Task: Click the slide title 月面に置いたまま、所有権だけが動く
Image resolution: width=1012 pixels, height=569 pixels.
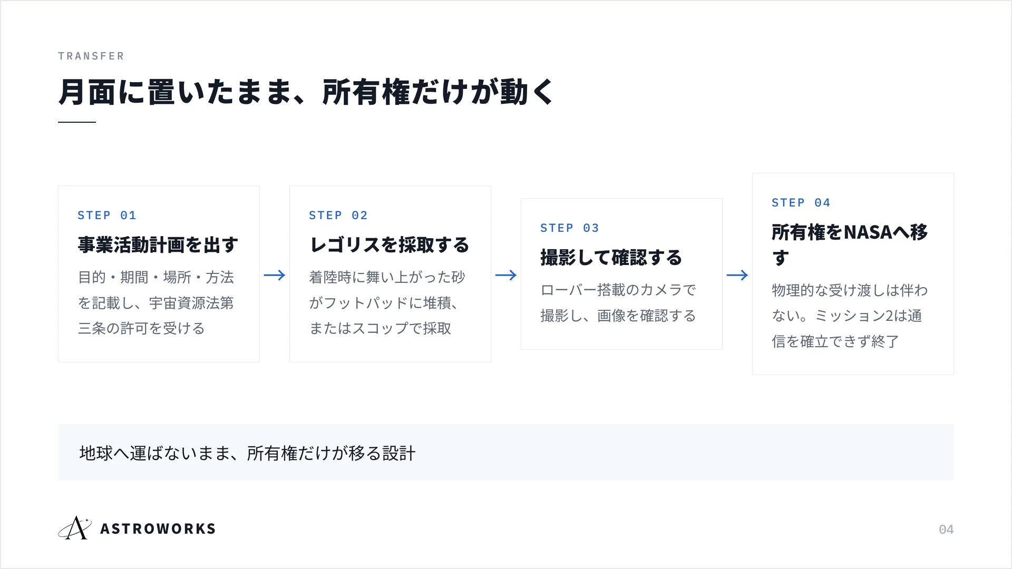Action: (x=306, y=92)
